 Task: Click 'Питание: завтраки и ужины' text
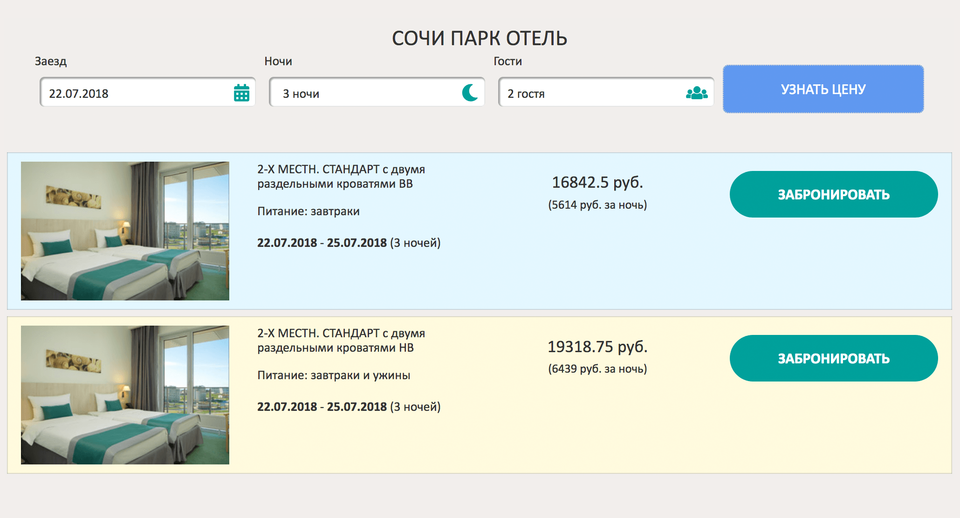point(334,375)
